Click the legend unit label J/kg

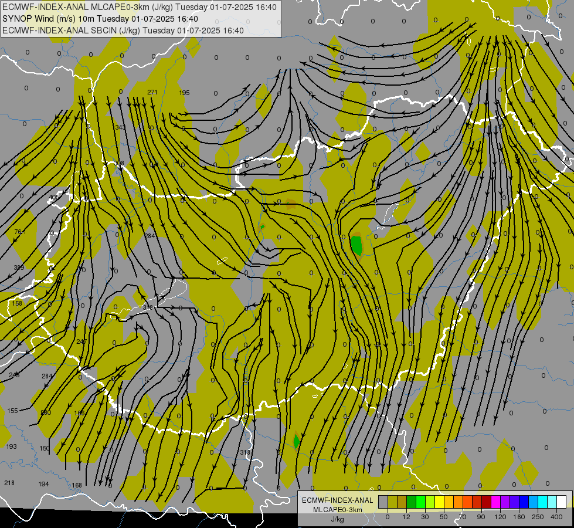[338, 519]
